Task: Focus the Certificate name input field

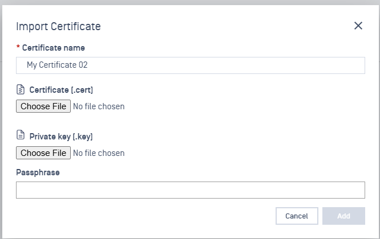Action: [x=190, y=65]
